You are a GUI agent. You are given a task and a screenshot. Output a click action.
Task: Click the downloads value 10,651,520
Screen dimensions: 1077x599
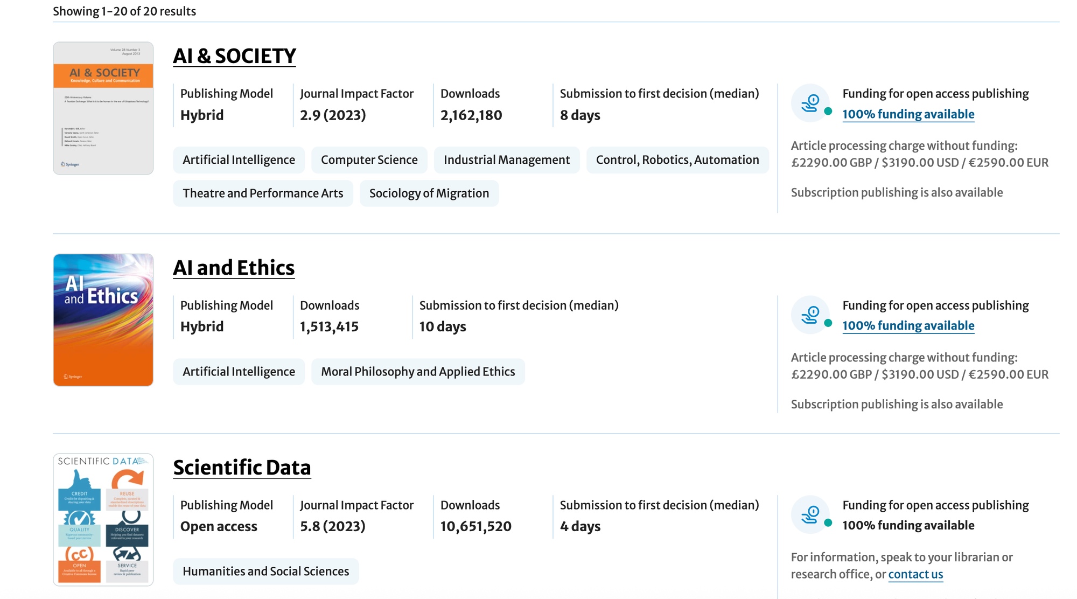476,527
